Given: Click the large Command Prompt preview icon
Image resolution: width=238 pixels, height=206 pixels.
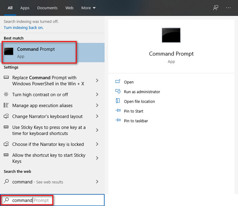Looking at the screenshot, I should point(171,35).
